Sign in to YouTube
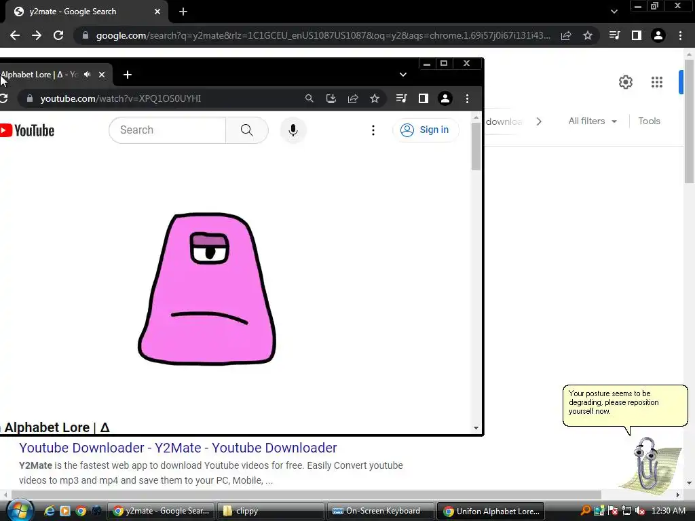 [x=426, y=130]
